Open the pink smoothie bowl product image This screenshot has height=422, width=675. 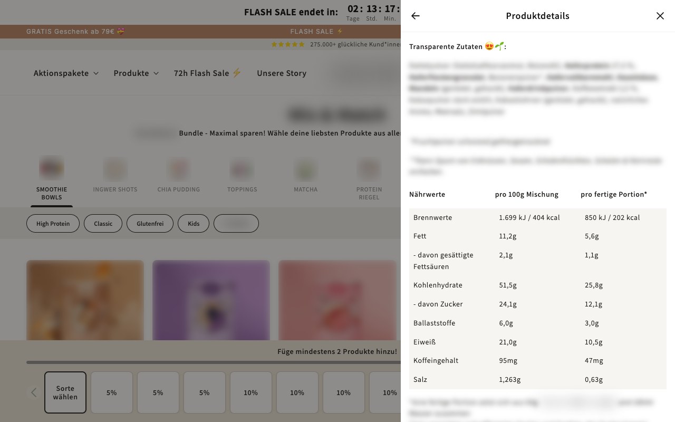(337, 300)
